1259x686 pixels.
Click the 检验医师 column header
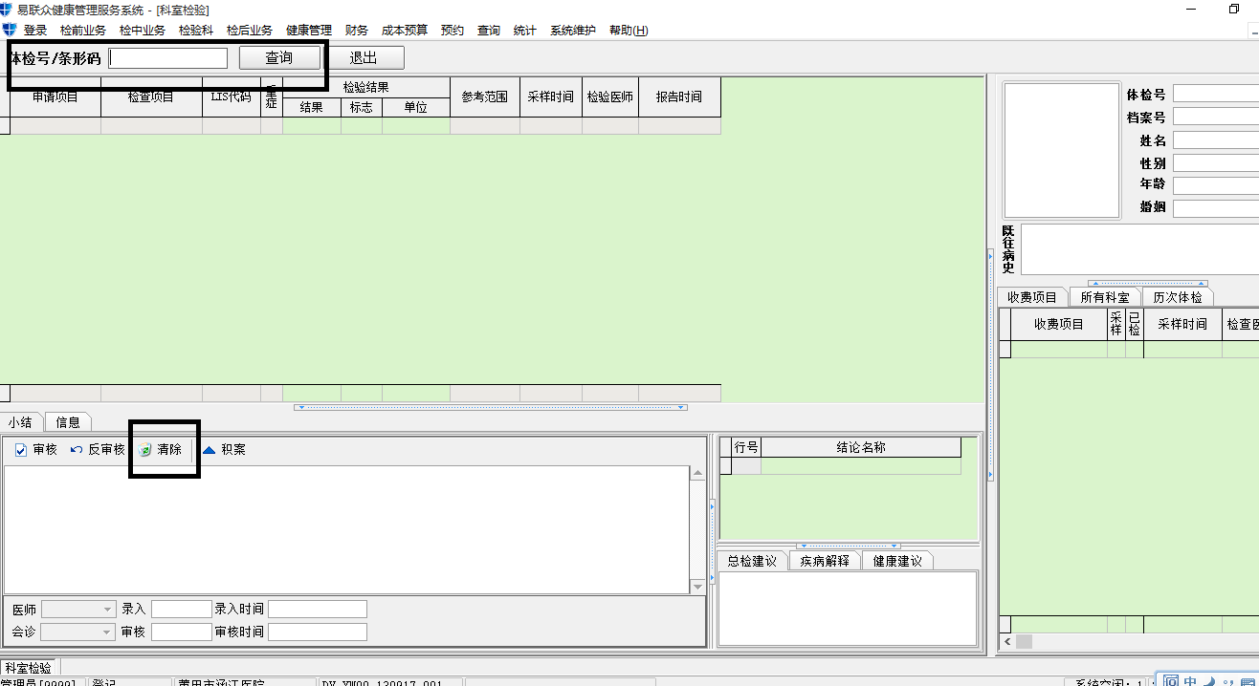pos(610,97)
